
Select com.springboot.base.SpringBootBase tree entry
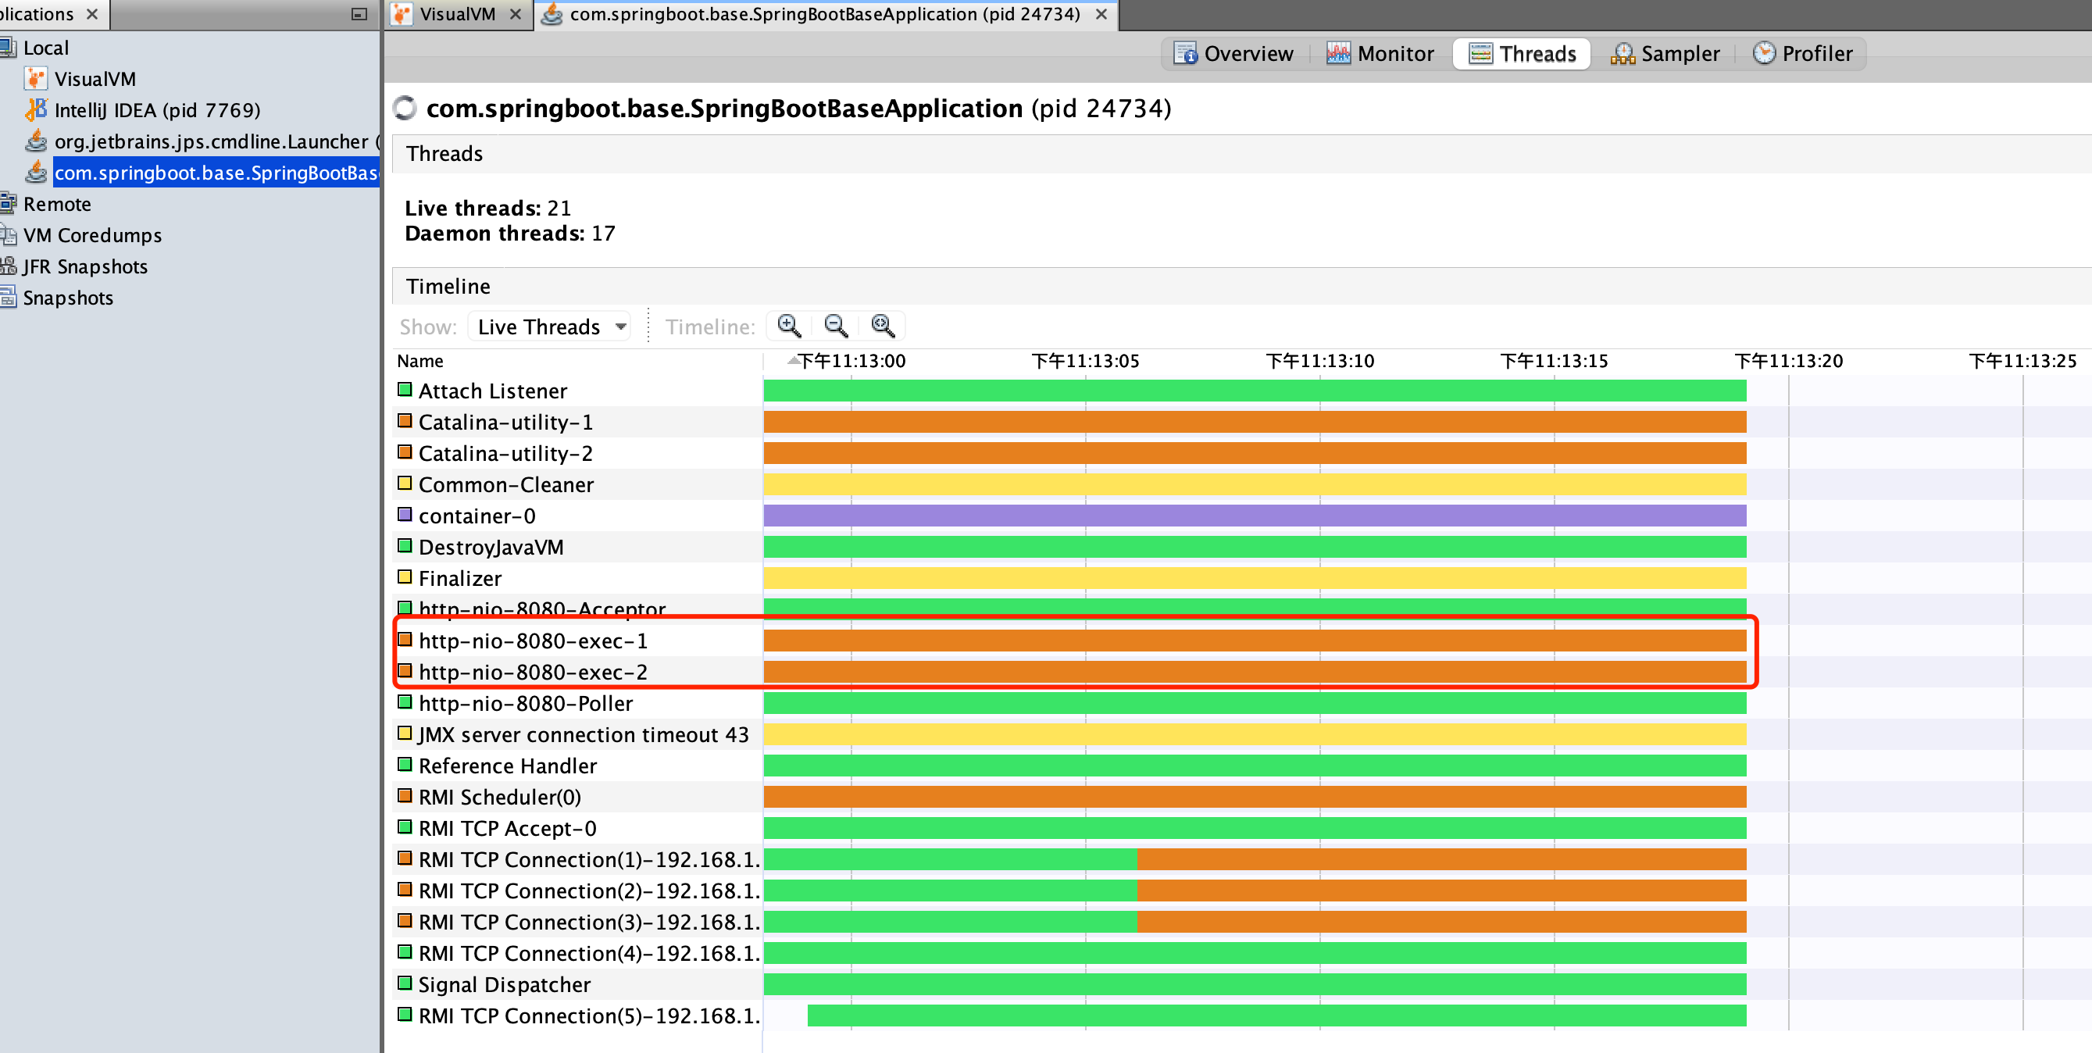tap(216, 173)
